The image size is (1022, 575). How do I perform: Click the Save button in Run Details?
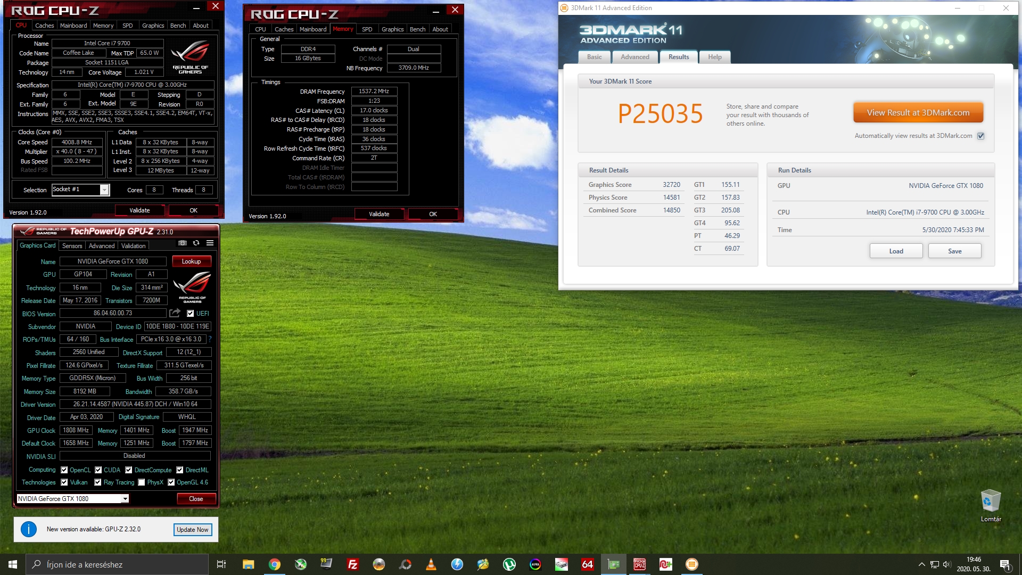pyautogui.click(x=955, y=251)
